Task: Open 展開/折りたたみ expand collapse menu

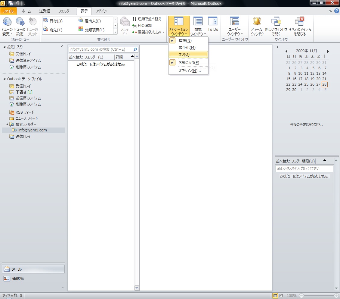Action: (x=148, y=32)
